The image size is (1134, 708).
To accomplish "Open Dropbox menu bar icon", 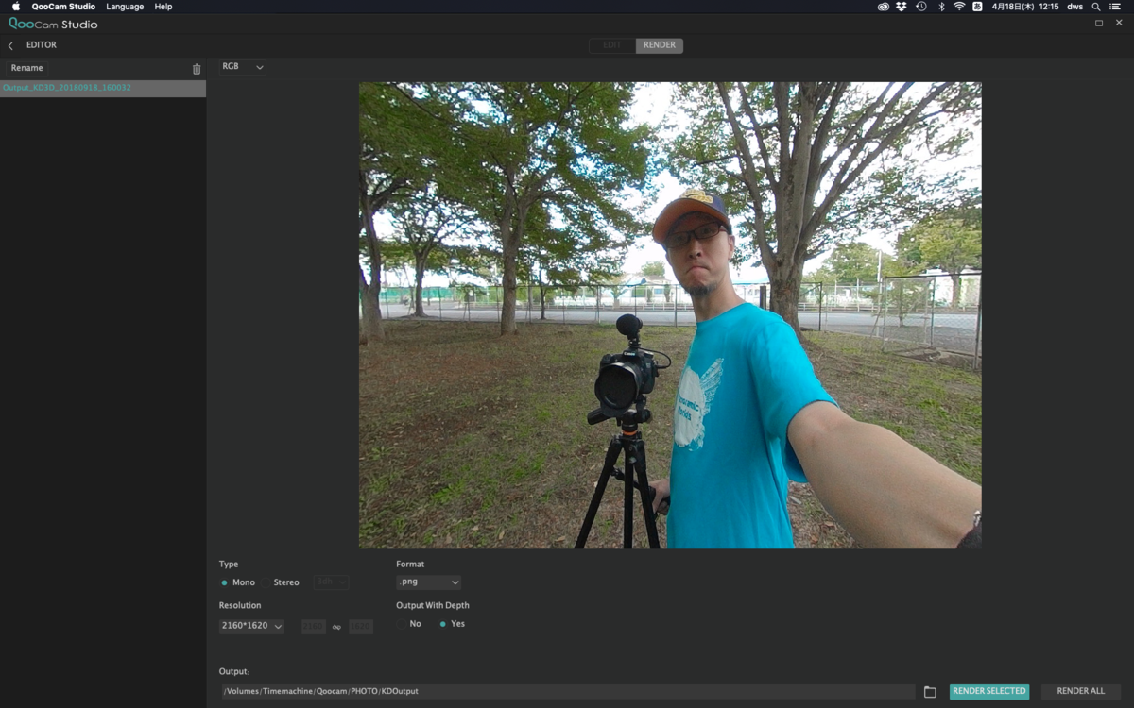I will [902, 7].
